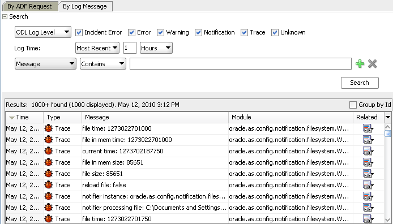Uncheck the Warning checkbox
The height and width of the screenshot is (224, 393).
(x=160, y=33)
